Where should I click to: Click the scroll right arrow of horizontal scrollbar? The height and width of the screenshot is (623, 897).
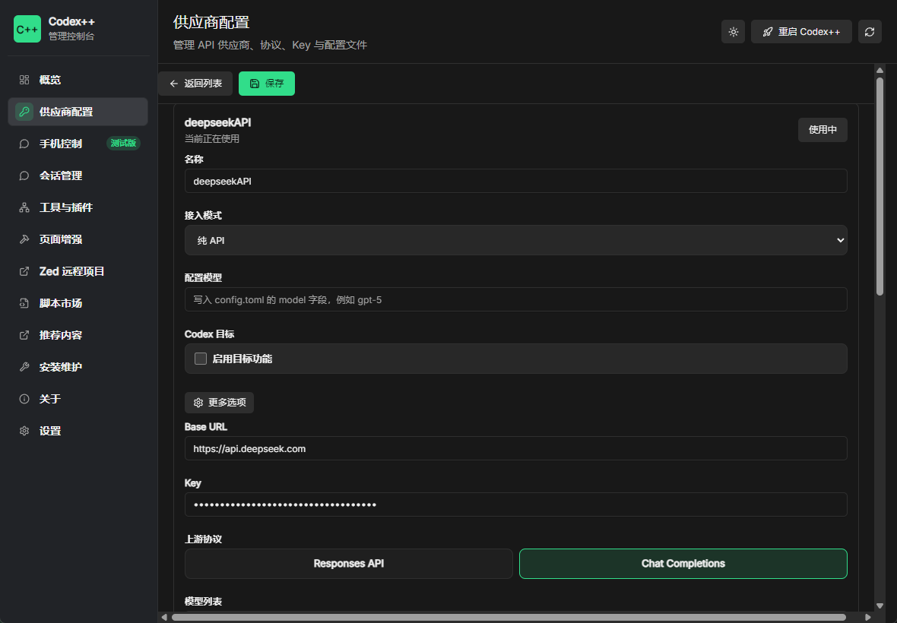868,617
